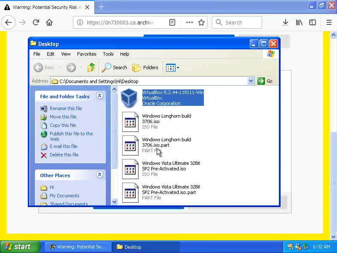337x253 pixels.
Task: Click Publish this file to the Web
Action: coord(71,136)
